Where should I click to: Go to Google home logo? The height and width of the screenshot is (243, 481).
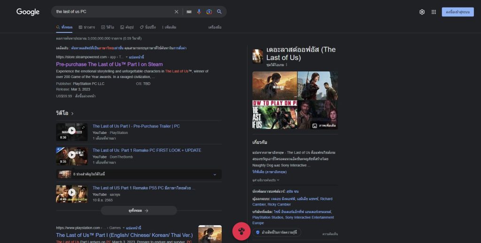(x=28, y=12)
